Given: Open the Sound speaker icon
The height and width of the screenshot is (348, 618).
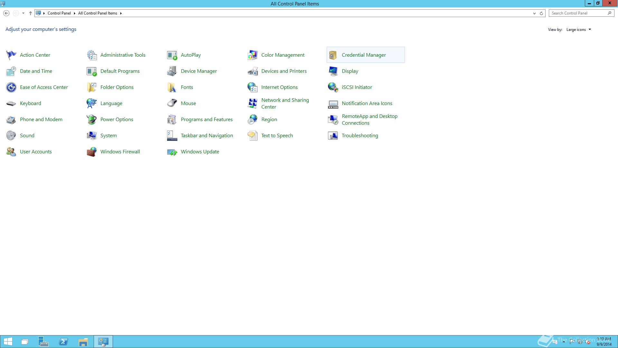Looking at the screenshot, I should click(11, 136).
